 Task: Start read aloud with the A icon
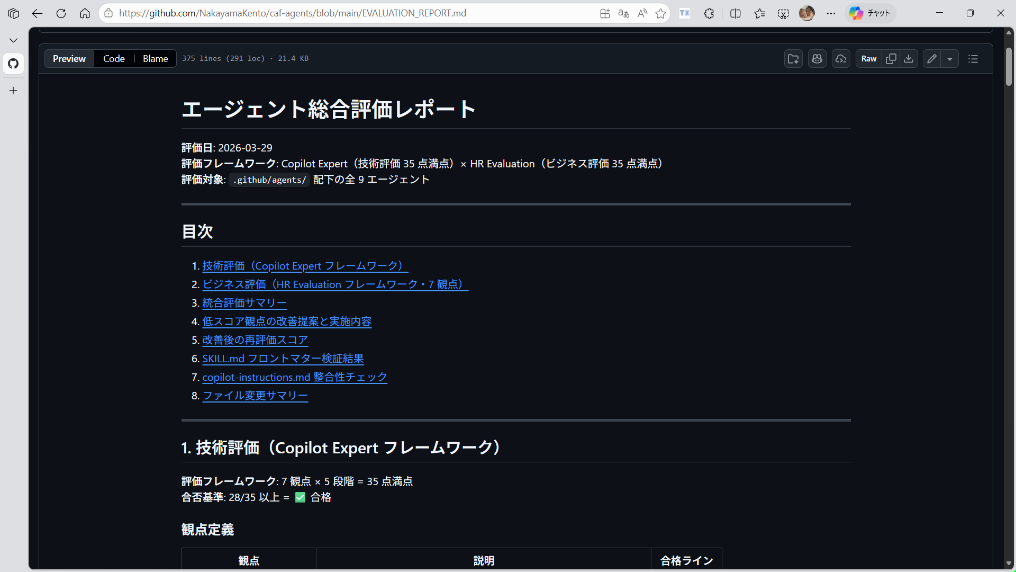tap(642, 13)
